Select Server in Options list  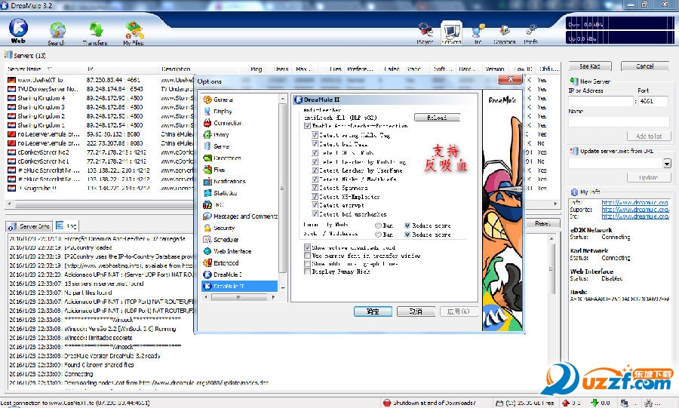[x=217, y=146]
